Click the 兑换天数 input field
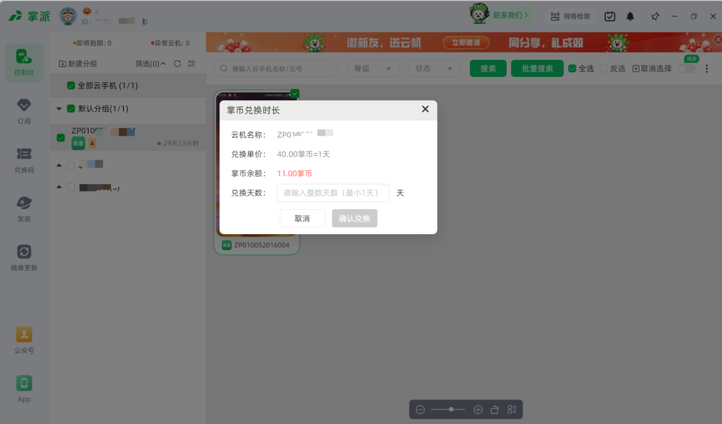 click(333, 193)
